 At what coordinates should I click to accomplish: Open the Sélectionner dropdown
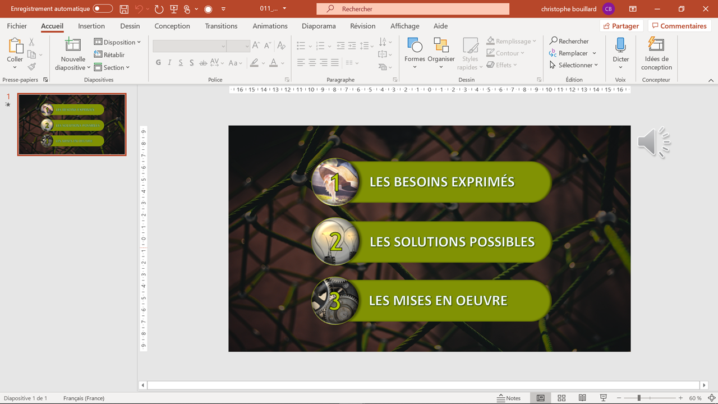coord(573,65)
